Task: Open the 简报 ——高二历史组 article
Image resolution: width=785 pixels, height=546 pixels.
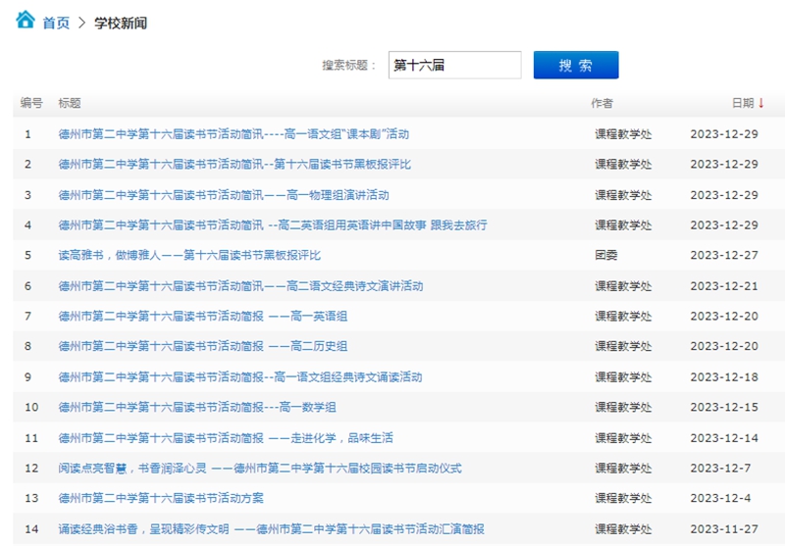Action: (203, 346)
